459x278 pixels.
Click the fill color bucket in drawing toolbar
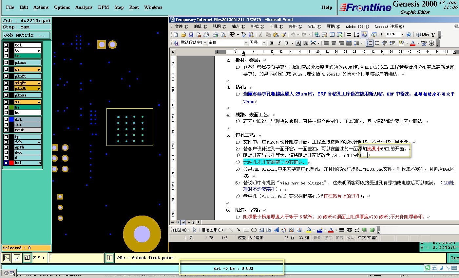pos(308,230)
